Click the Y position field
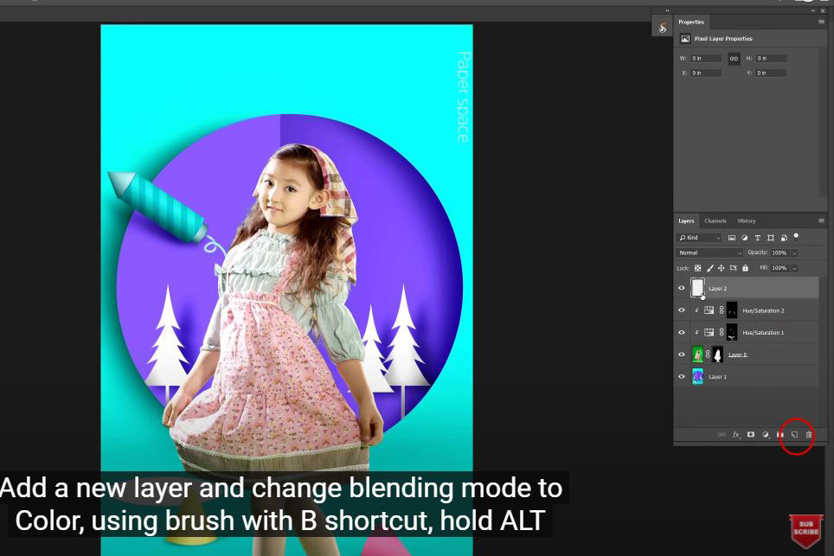Image resolution: width=834 pixels, height=556 pixels. pos(771,73)
